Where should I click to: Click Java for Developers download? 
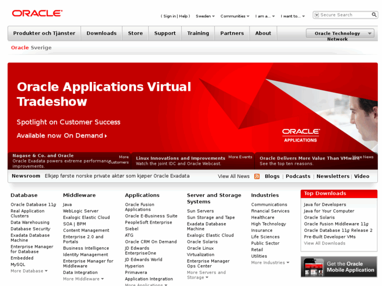(325, 205)
